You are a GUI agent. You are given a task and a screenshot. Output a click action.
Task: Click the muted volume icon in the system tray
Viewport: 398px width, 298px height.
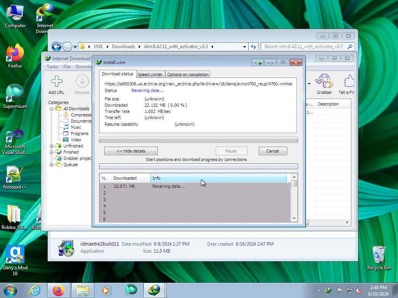[359, 291]
